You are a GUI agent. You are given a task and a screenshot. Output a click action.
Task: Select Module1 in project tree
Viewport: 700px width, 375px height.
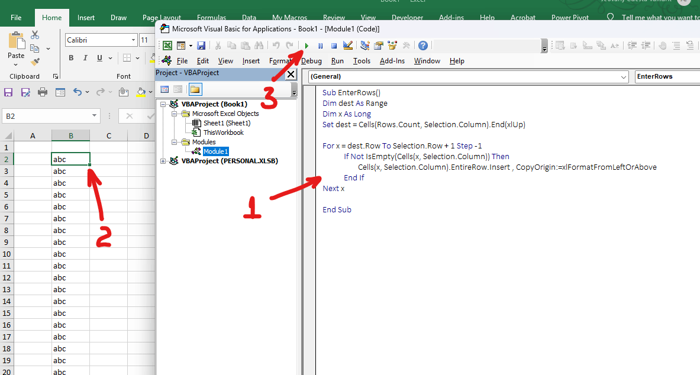pyautogui.click(x=215, y=151)
